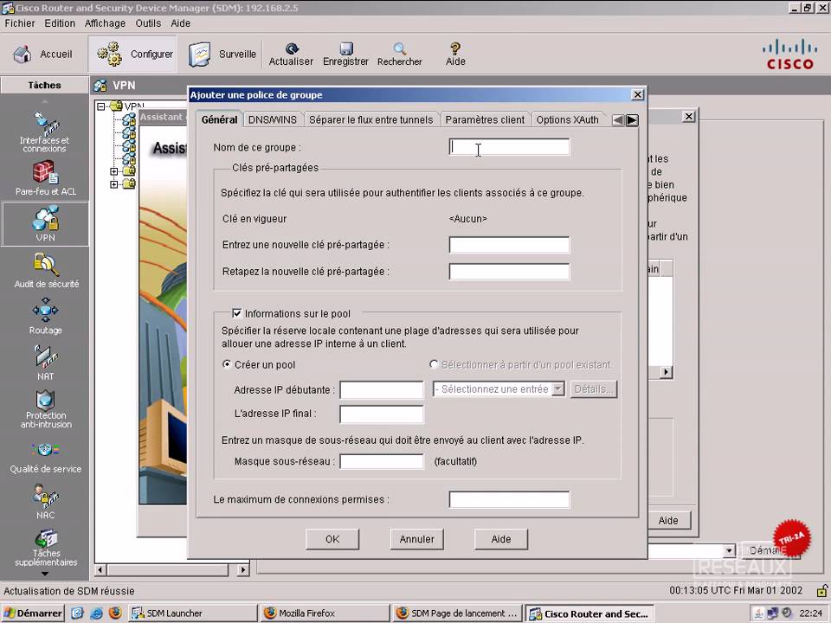Click the lock icon in status bar
This screenshot has height=623, width=831.
coord(821,590)
